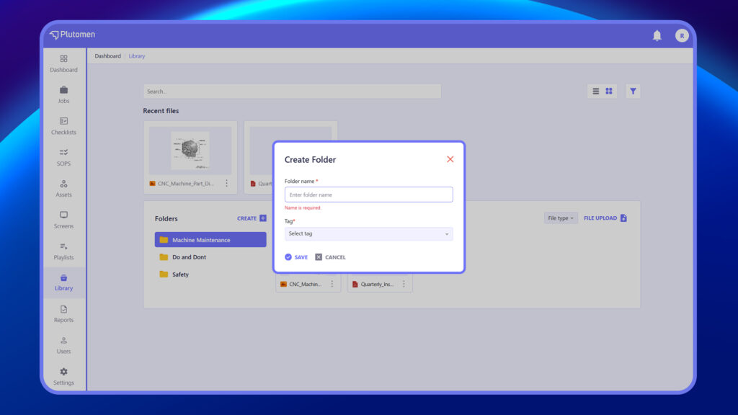
Task: Open Playlists in the sidebar
Action: pos(63,251)
